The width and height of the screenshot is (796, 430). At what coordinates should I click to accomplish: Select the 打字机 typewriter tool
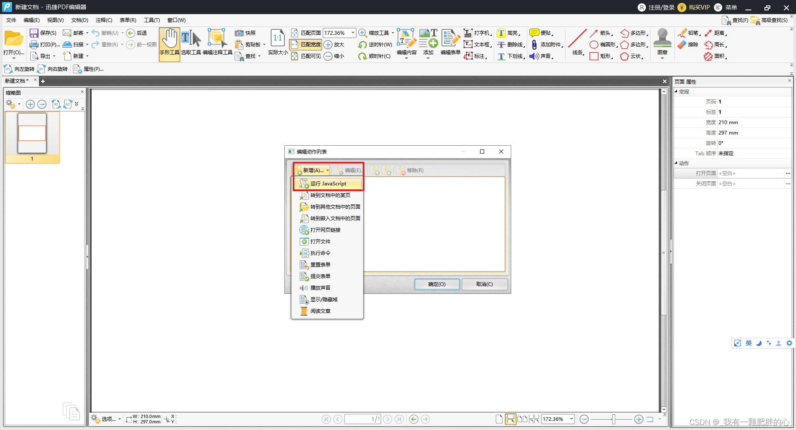[x=477, y=33]
